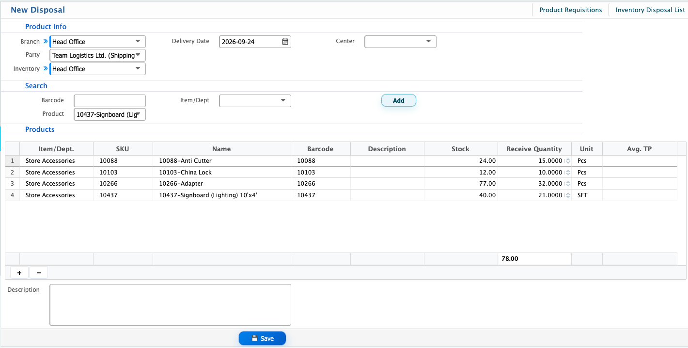The image size is (688, 348).
Task: Sort by the Item/Dept. column header
Action: [x=56, y=149]
